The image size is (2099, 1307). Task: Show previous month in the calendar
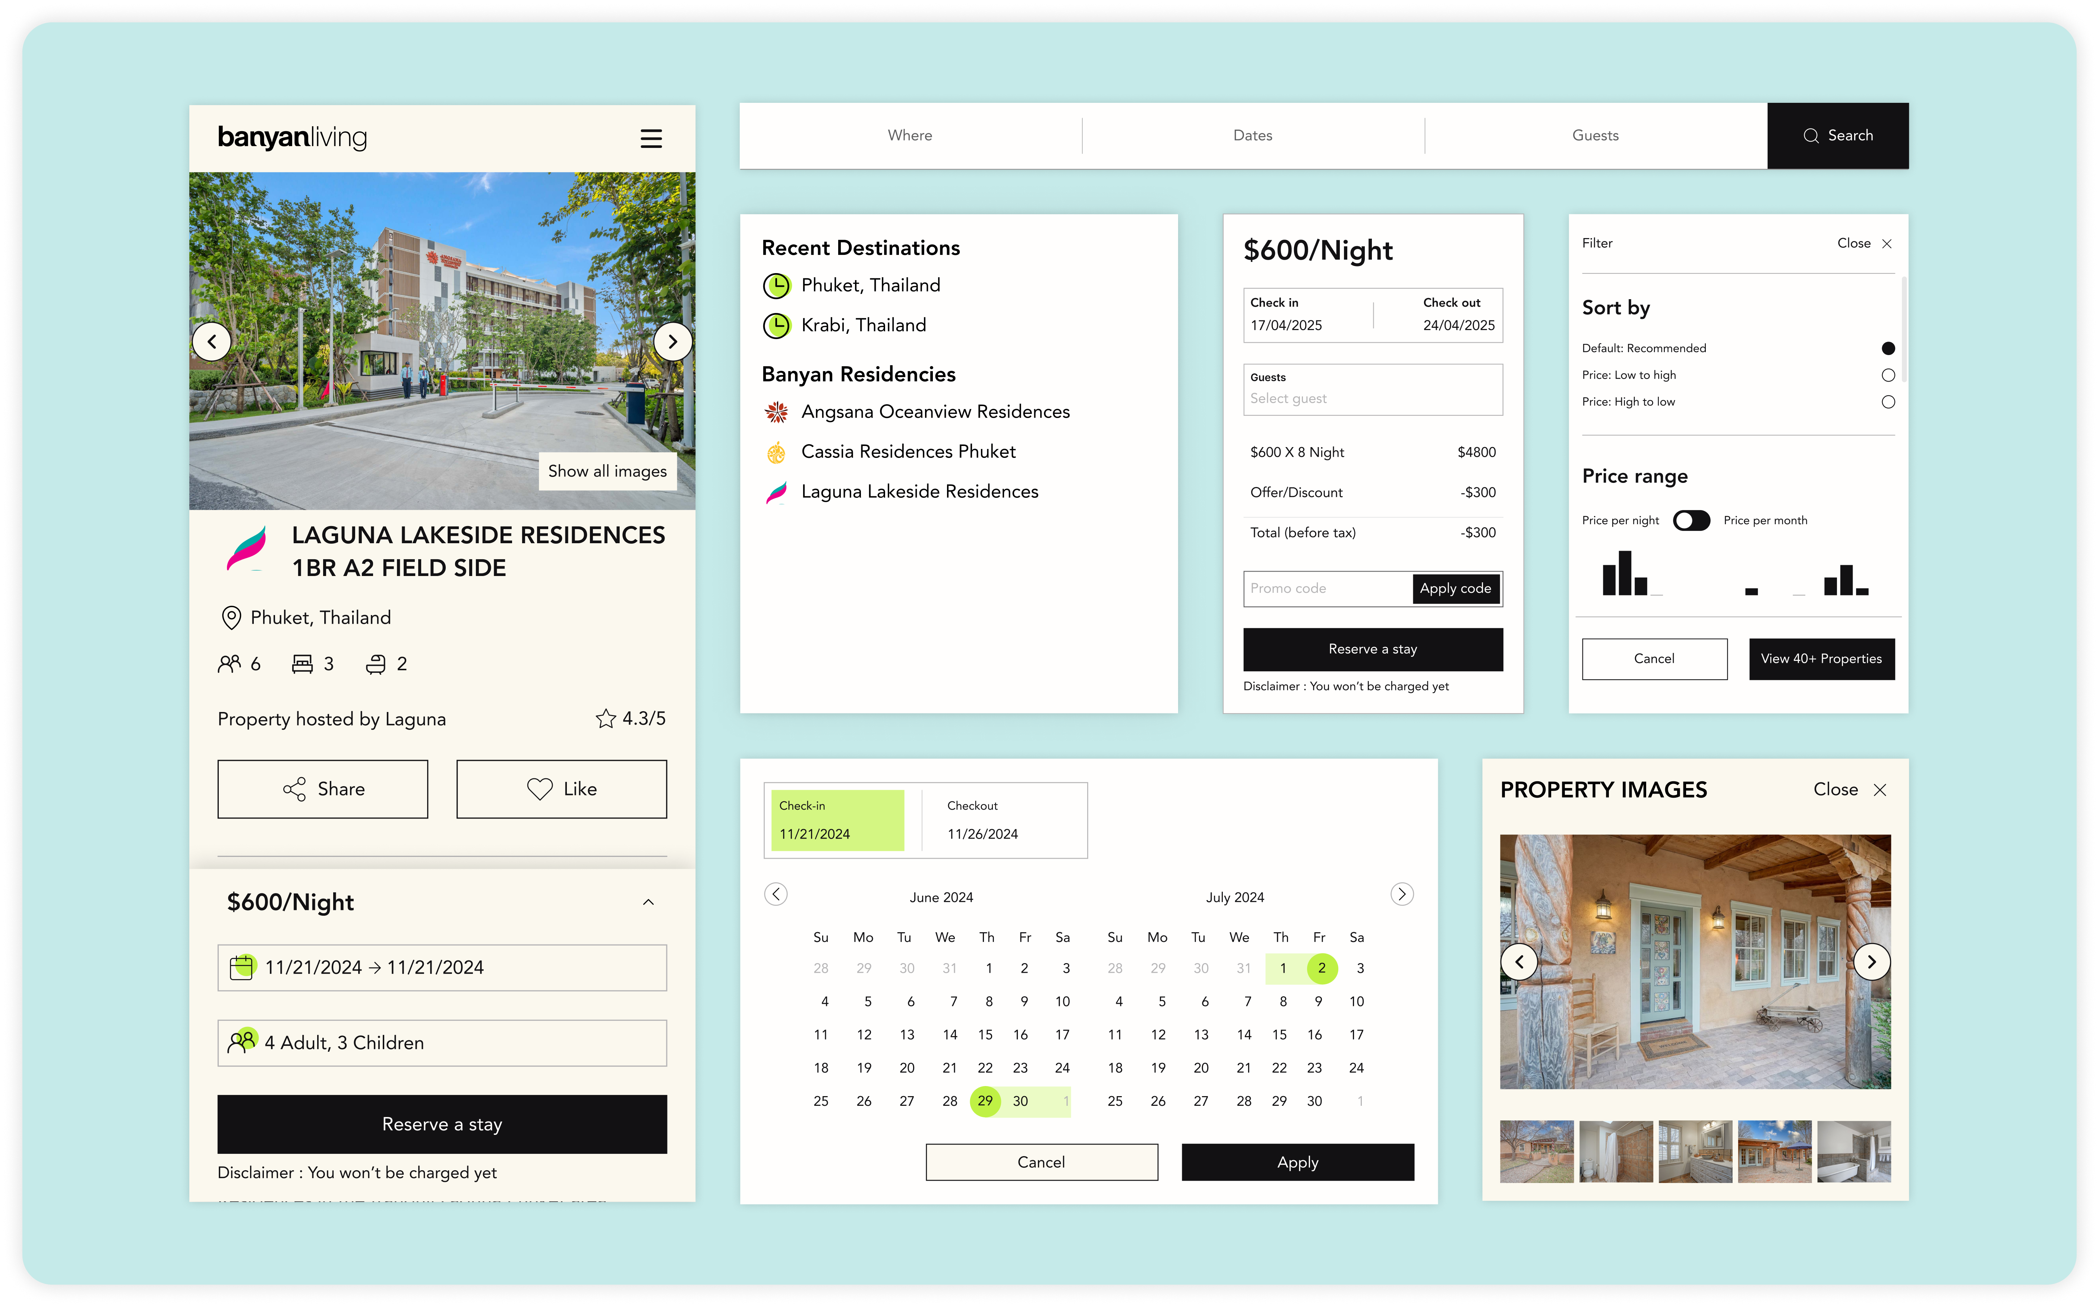(x=776, y=894)
